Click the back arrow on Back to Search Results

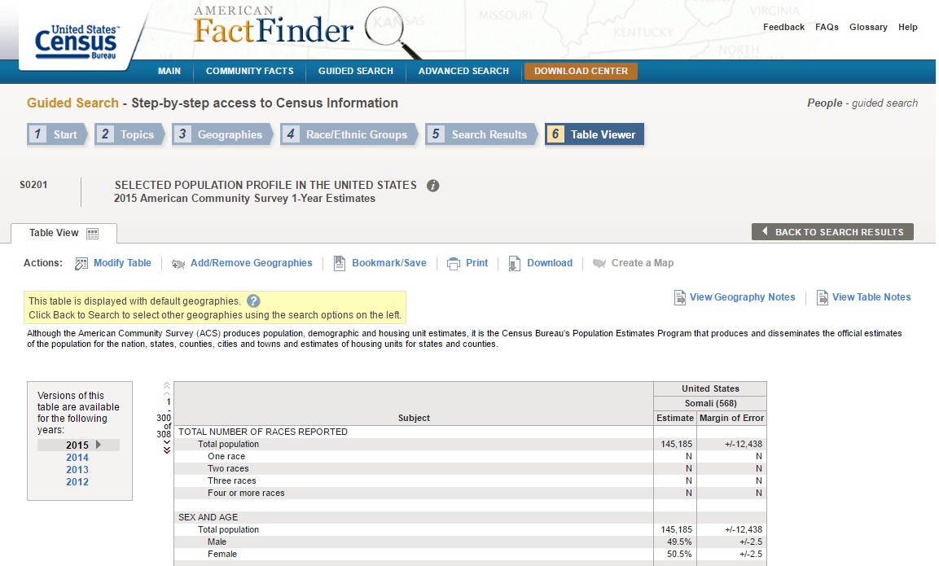[x=765, y=232]
